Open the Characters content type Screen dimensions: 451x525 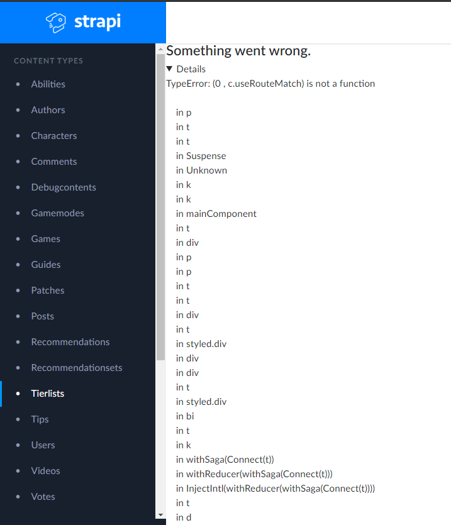(x=54, y=135)
